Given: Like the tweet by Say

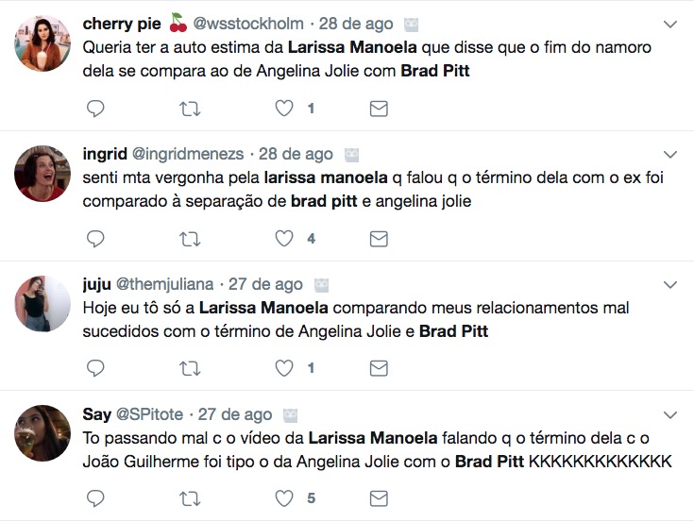Looking at the screenshot, I should [284, 497].
